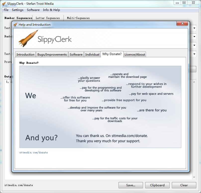Expand the dropdown arrow beside Number row
This screenshot has height=193, width=201.
(x=194, y=37)
